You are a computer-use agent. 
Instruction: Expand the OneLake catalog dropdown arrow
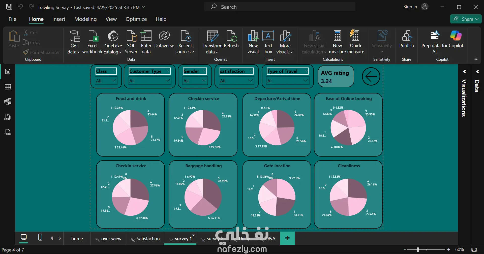[120, 52]
